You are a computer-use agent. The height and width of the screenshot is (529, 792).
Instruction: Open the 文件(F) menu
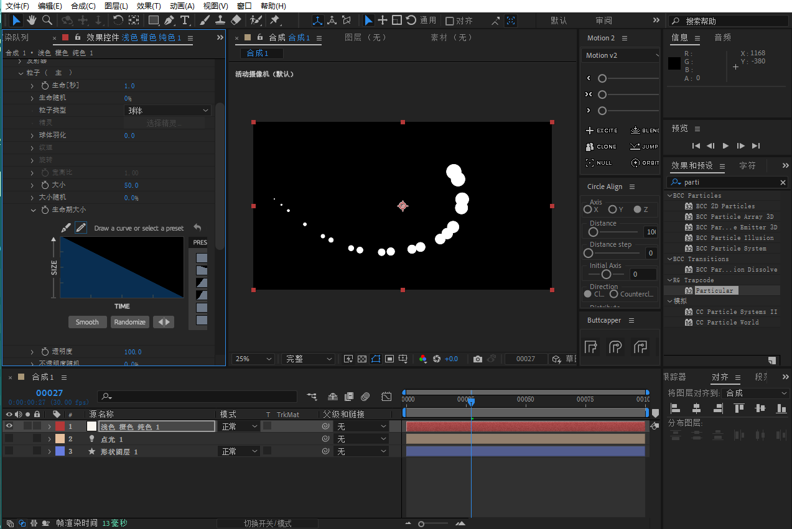(x=17, y=6)
